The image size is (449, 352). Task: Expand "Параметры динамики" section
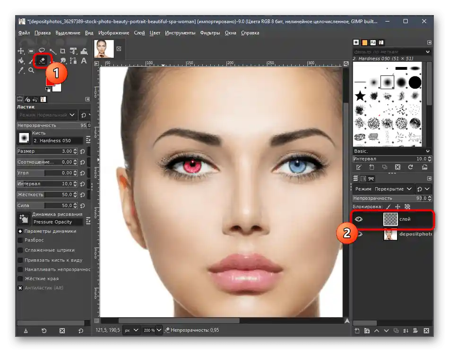point(20,231)
